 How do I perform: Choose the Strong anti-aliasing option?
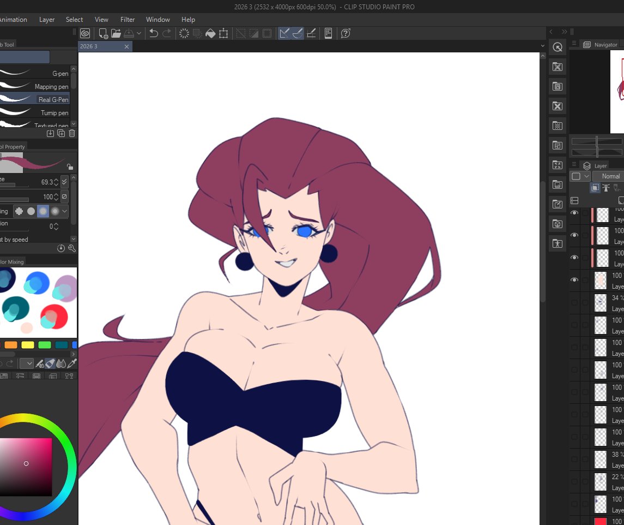tap(55, 211)
